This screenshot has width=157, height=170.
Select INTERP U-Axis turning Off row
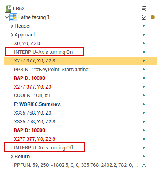point(43,148)
